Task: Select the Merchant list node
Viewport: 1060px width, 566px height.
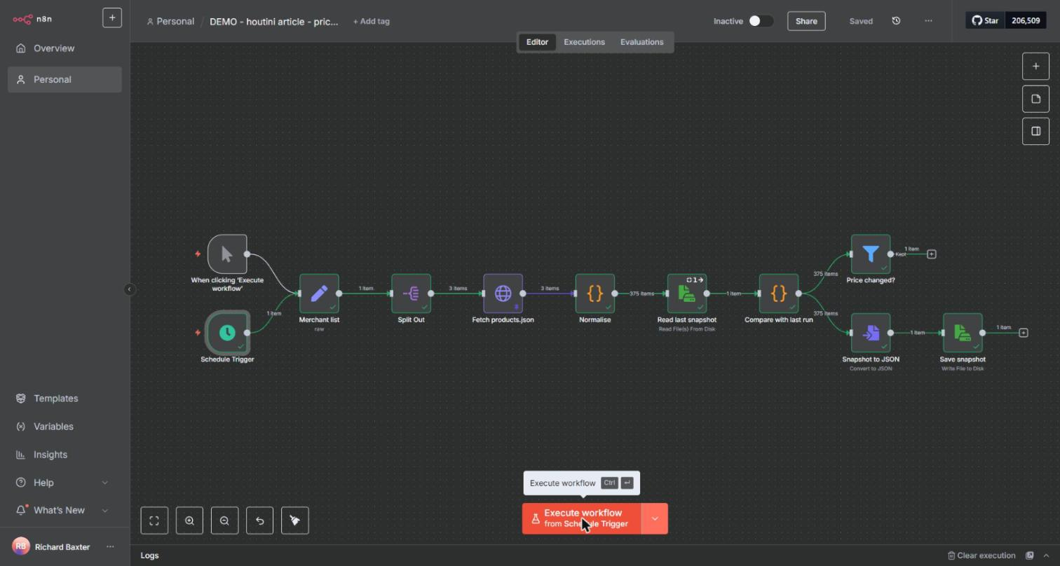Action: tap(319, 294)
